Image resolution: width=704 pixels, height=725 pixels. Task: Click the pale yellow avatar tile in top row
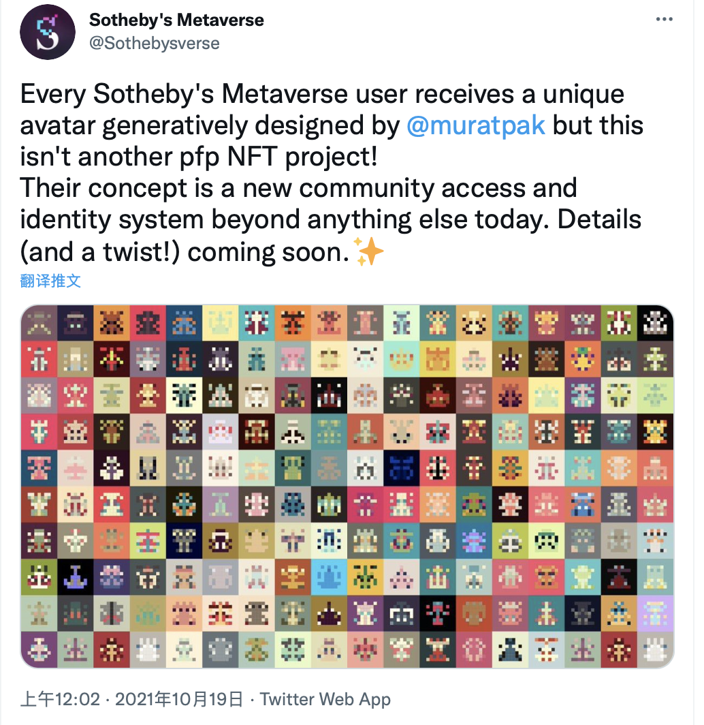click(221, 323)
